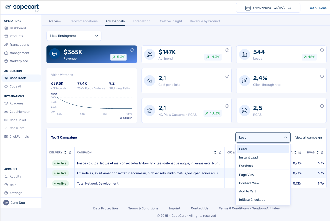The width and height of the screenshot is (330, 221).
Task: Sort by the CAMPAIGN column arrows
Action: tap(215, 152)
